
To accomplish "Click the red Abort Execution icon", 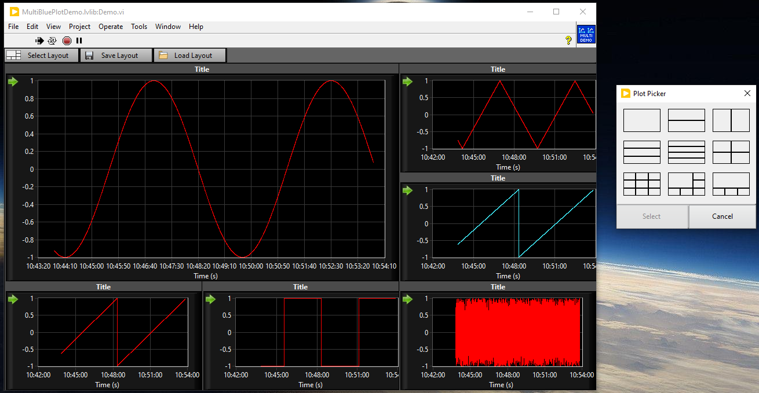I will (66, 41).
